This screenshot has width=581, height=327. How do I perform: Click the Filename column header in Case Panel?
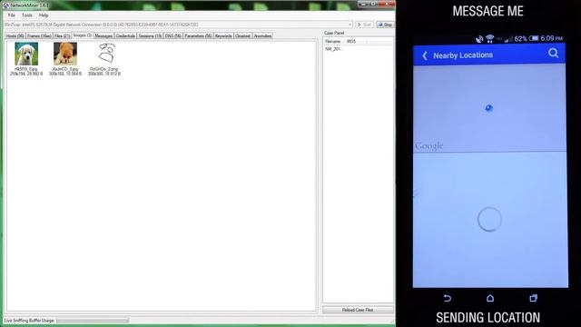coord(334,42)
